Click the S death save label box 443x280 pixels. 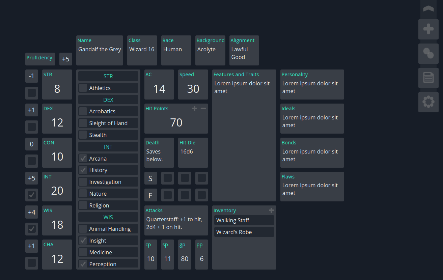pyautogui.click(x=150, y=178)
